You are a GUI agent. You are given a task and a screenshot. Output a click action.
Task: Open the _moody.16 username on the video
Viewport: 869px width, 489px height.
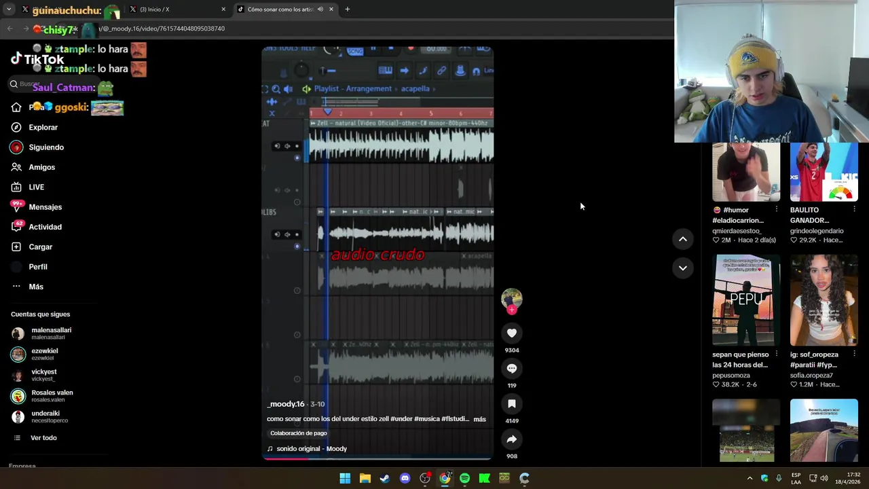click(286, 404)
